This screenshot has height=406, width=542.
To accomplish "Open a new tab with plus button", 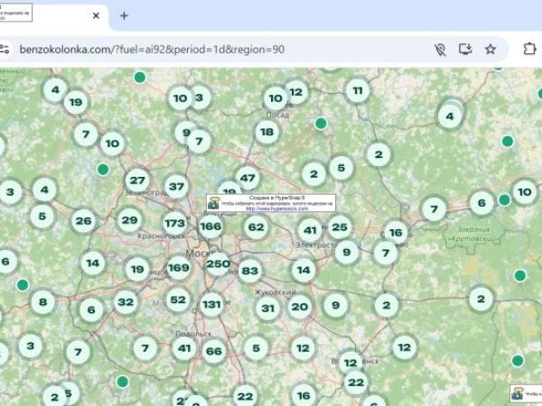I will pos(124,15).
